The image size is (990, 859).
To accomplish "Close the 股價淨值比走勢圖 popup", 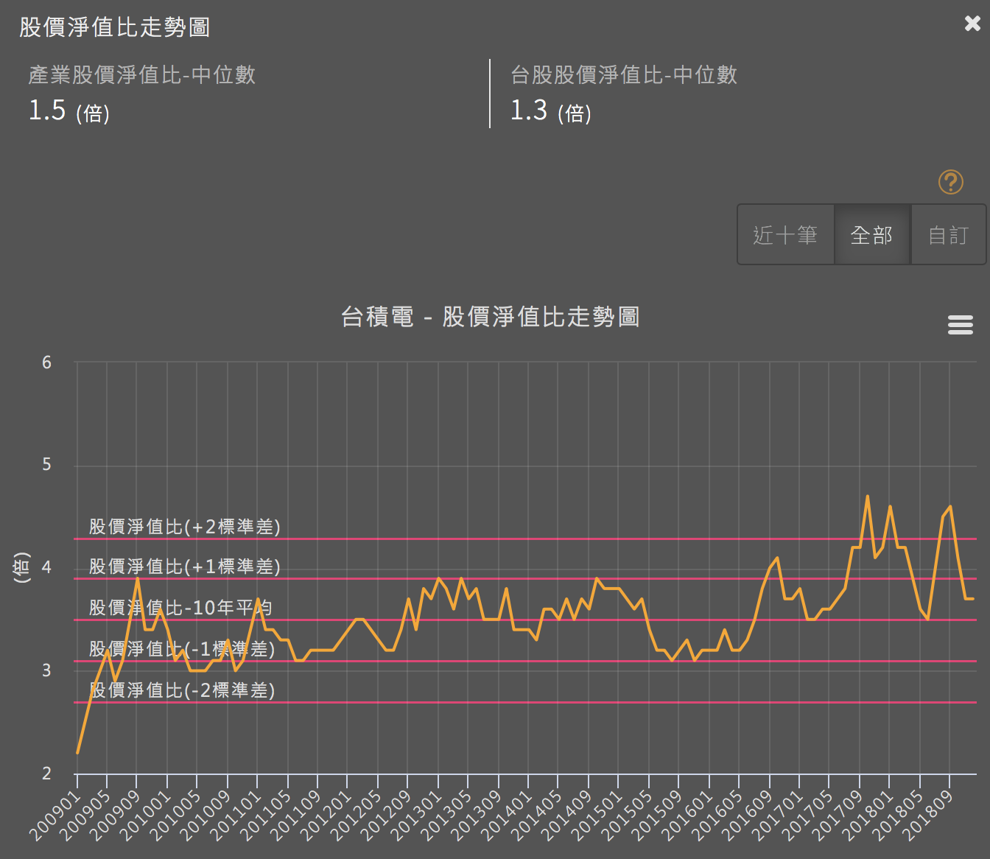I will coord(971,23).
